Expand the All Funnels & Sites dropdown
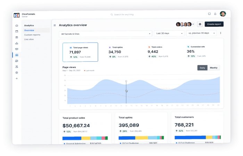The width and height of the screenshot is (243, 156). point(106,34)
